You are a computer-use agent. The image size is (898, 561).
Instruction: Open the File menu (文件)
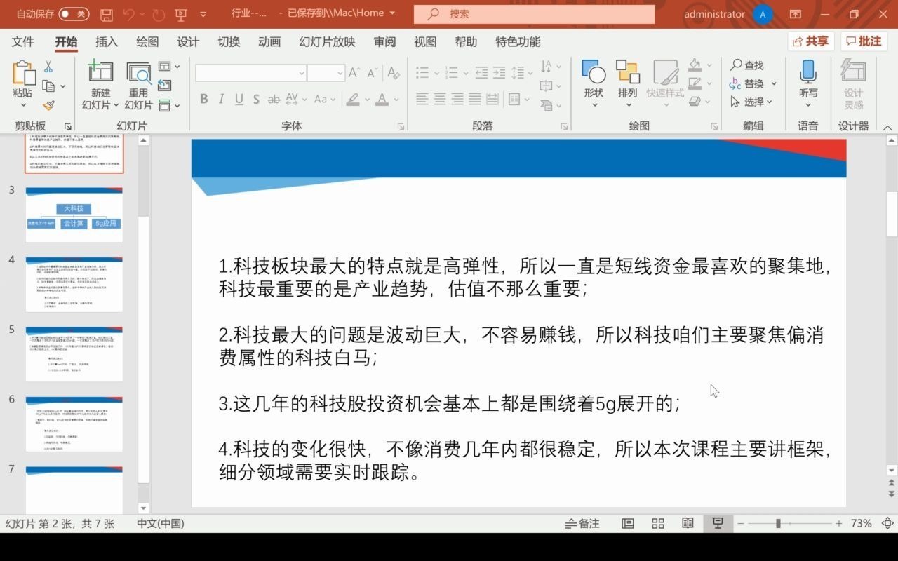(22, 42)
